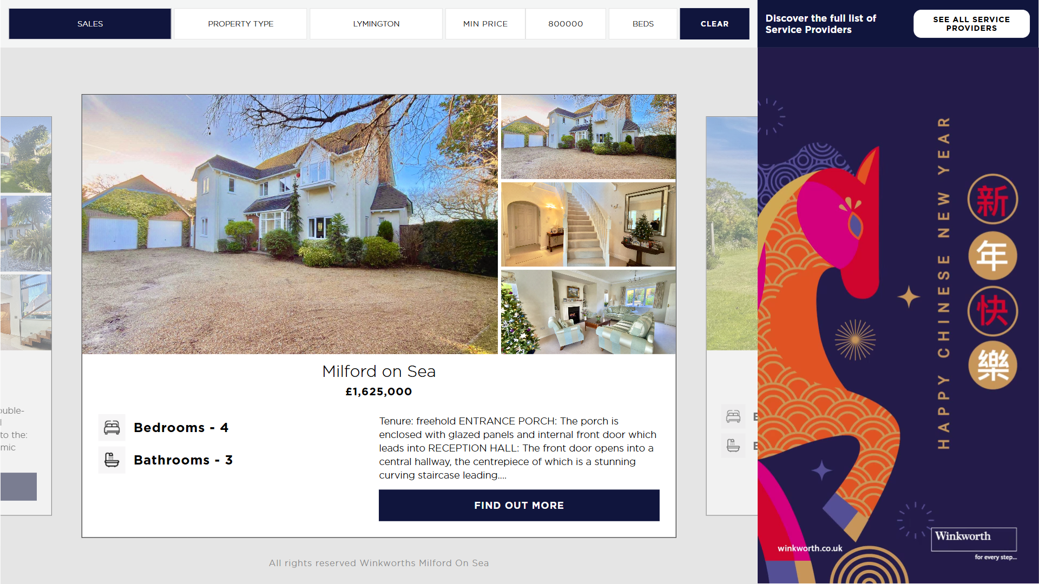Click the bathtub icon beside Bathrooms - 3
Image resolution: width=1039 pixels, height=584 pixels.
coord(112,460)
